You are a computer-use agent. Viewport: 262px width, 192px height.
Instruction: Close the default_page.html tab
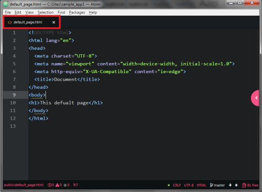pos(54,22)
